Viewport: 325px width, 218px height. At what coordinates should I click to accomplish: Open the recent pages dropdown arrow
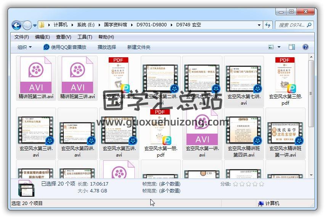click(35, 26)
